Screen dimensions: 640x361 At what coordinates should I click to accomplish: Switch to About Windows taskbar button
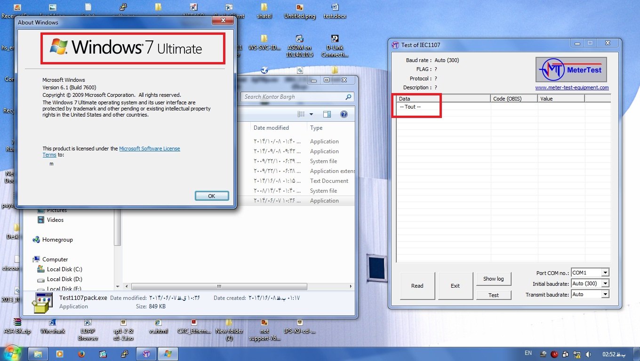point(168,353)
